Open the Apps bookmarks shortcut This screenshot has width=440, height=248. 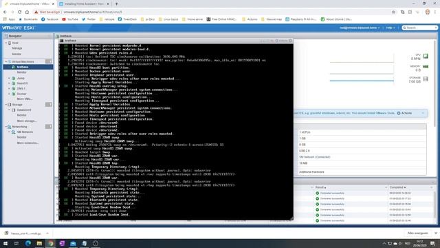9,19
